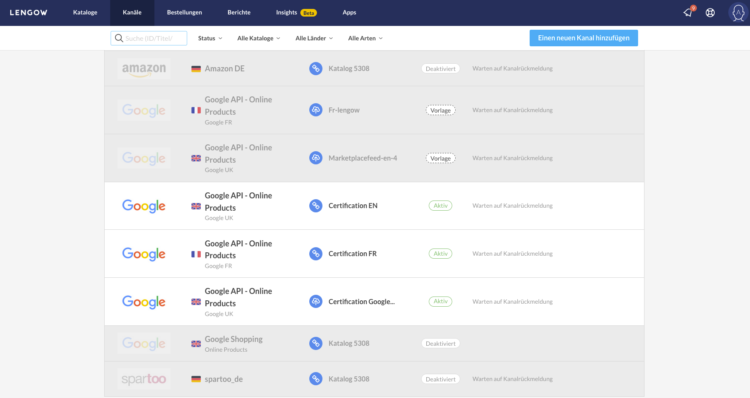The image size is (750, 398).
Task: Click the UK flag in the Marketplacefeed-en-4 row
Action: pos(196,158)
